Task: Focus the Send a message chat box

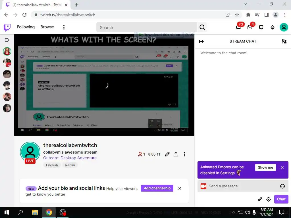Action: click(243, 186)
